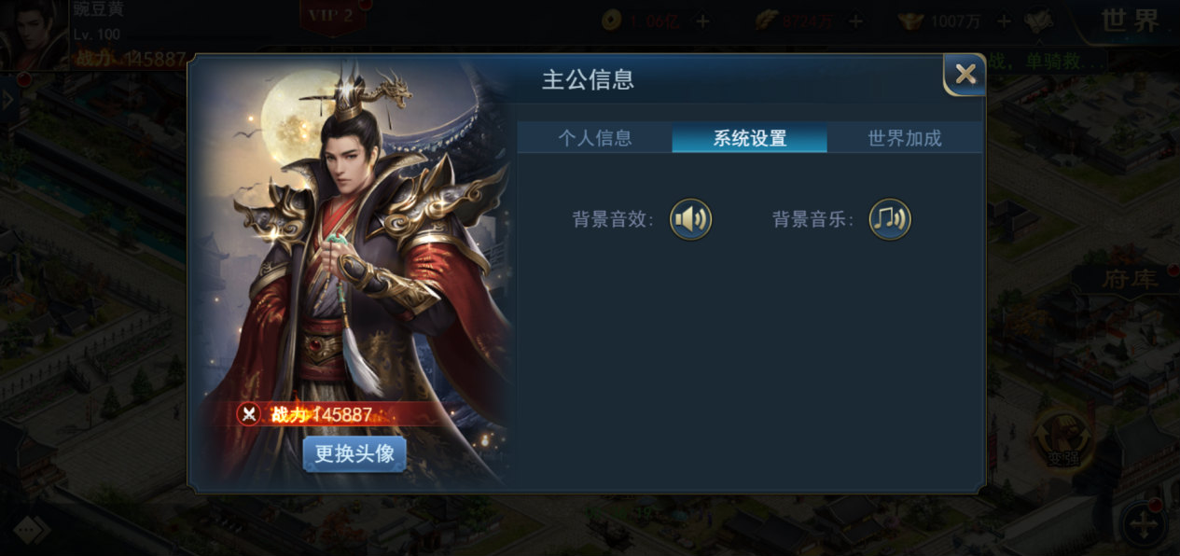
Task: Select the 世界加成 tab
Action: pos(905,138)
